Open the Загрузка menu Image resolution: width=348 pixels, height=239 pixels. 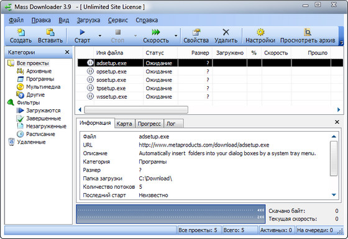pyautogui.click(x=88, y=20)
